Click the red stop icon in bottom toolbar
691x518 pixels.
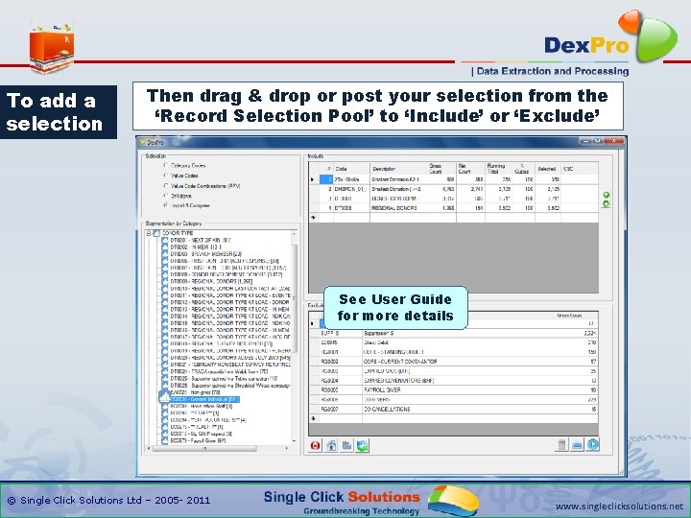pos(315,445)
